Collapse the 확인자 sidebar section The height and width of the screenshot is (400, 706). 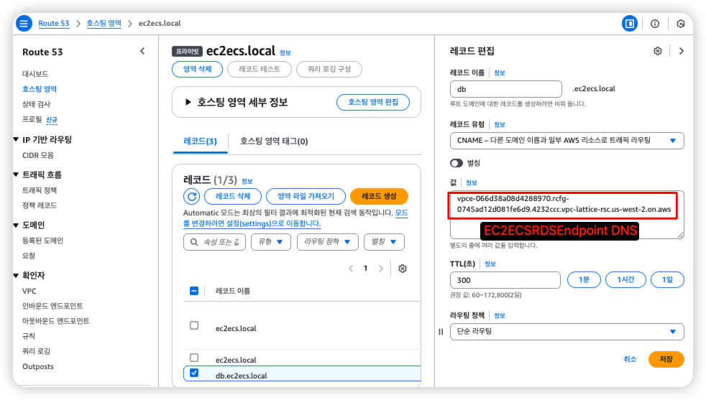(x=17, y=275)
